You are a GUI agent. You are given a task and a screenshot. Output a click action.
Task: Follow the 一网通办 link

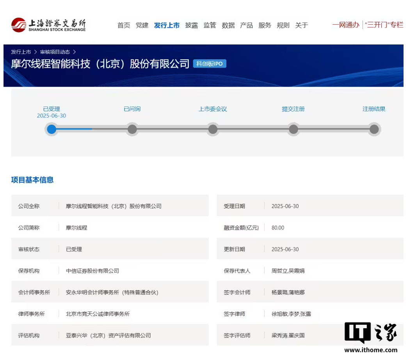pos(346,25)
